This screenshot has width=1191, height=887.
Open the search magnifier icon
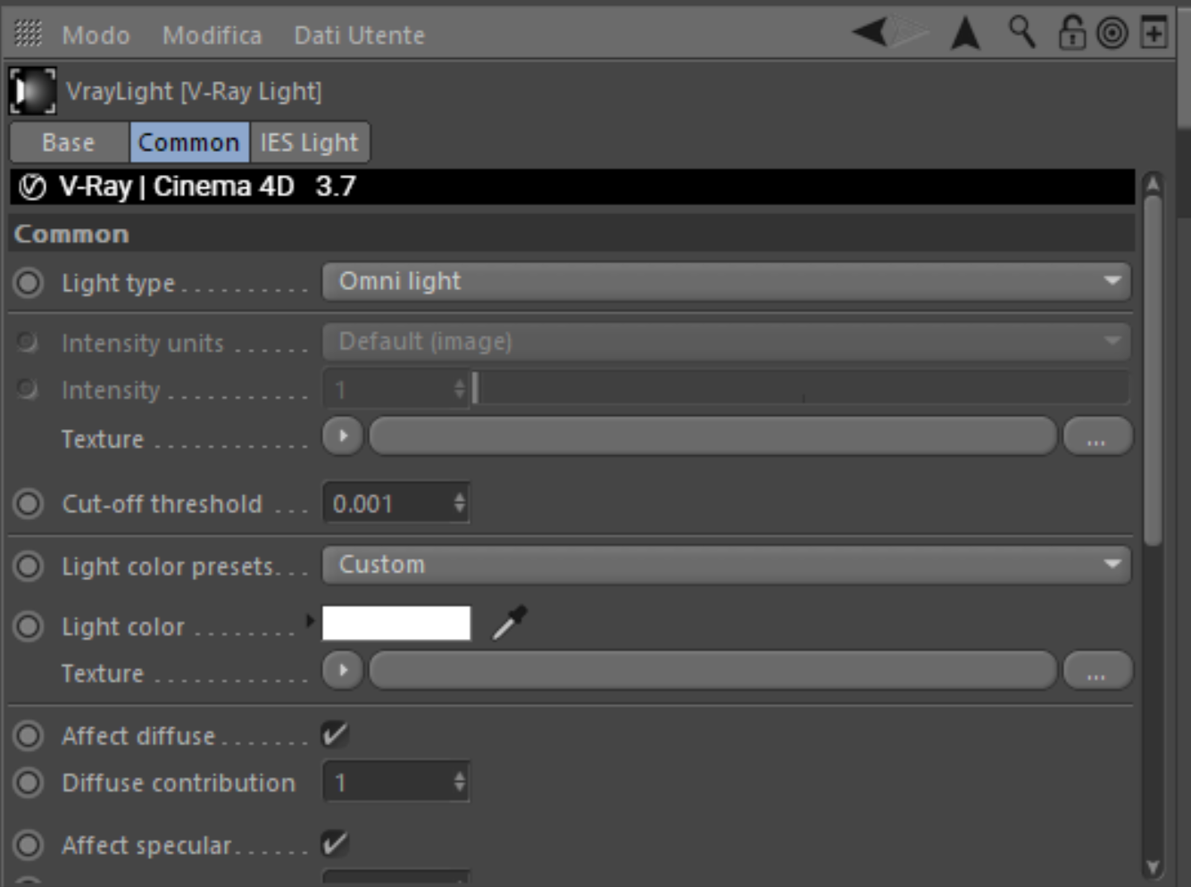[x=1022, y=32]
